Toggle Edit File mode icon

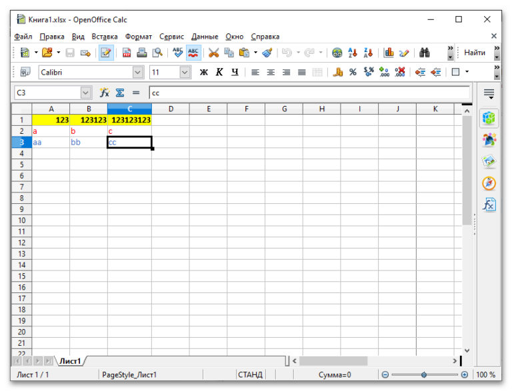106,53
